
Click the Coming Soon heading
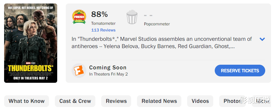point(108,68)
